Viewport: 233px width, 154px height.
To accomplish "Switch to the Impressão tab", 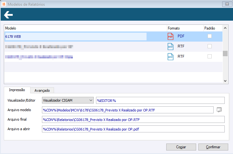I will (17, 90).
